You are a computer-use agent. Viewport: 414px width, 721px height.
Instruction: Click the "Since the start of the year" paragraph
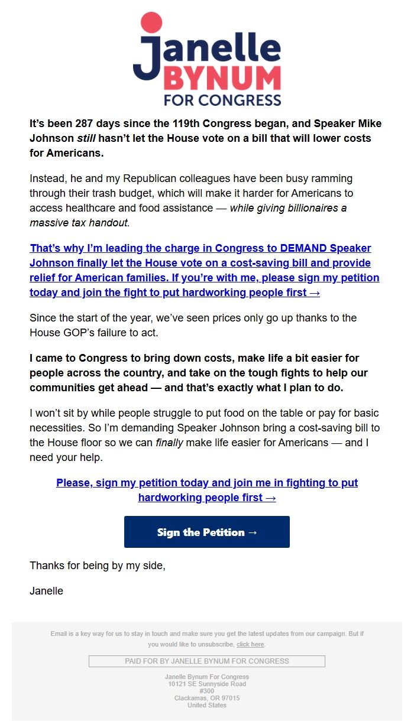pos(193,325)
